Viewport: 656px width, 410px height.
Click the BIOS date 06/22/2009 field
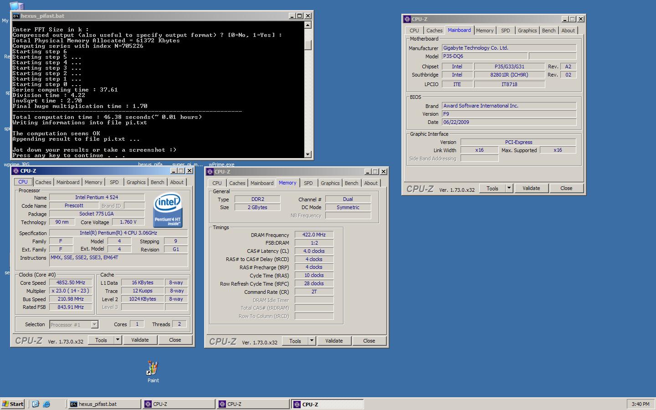point(509,122)
